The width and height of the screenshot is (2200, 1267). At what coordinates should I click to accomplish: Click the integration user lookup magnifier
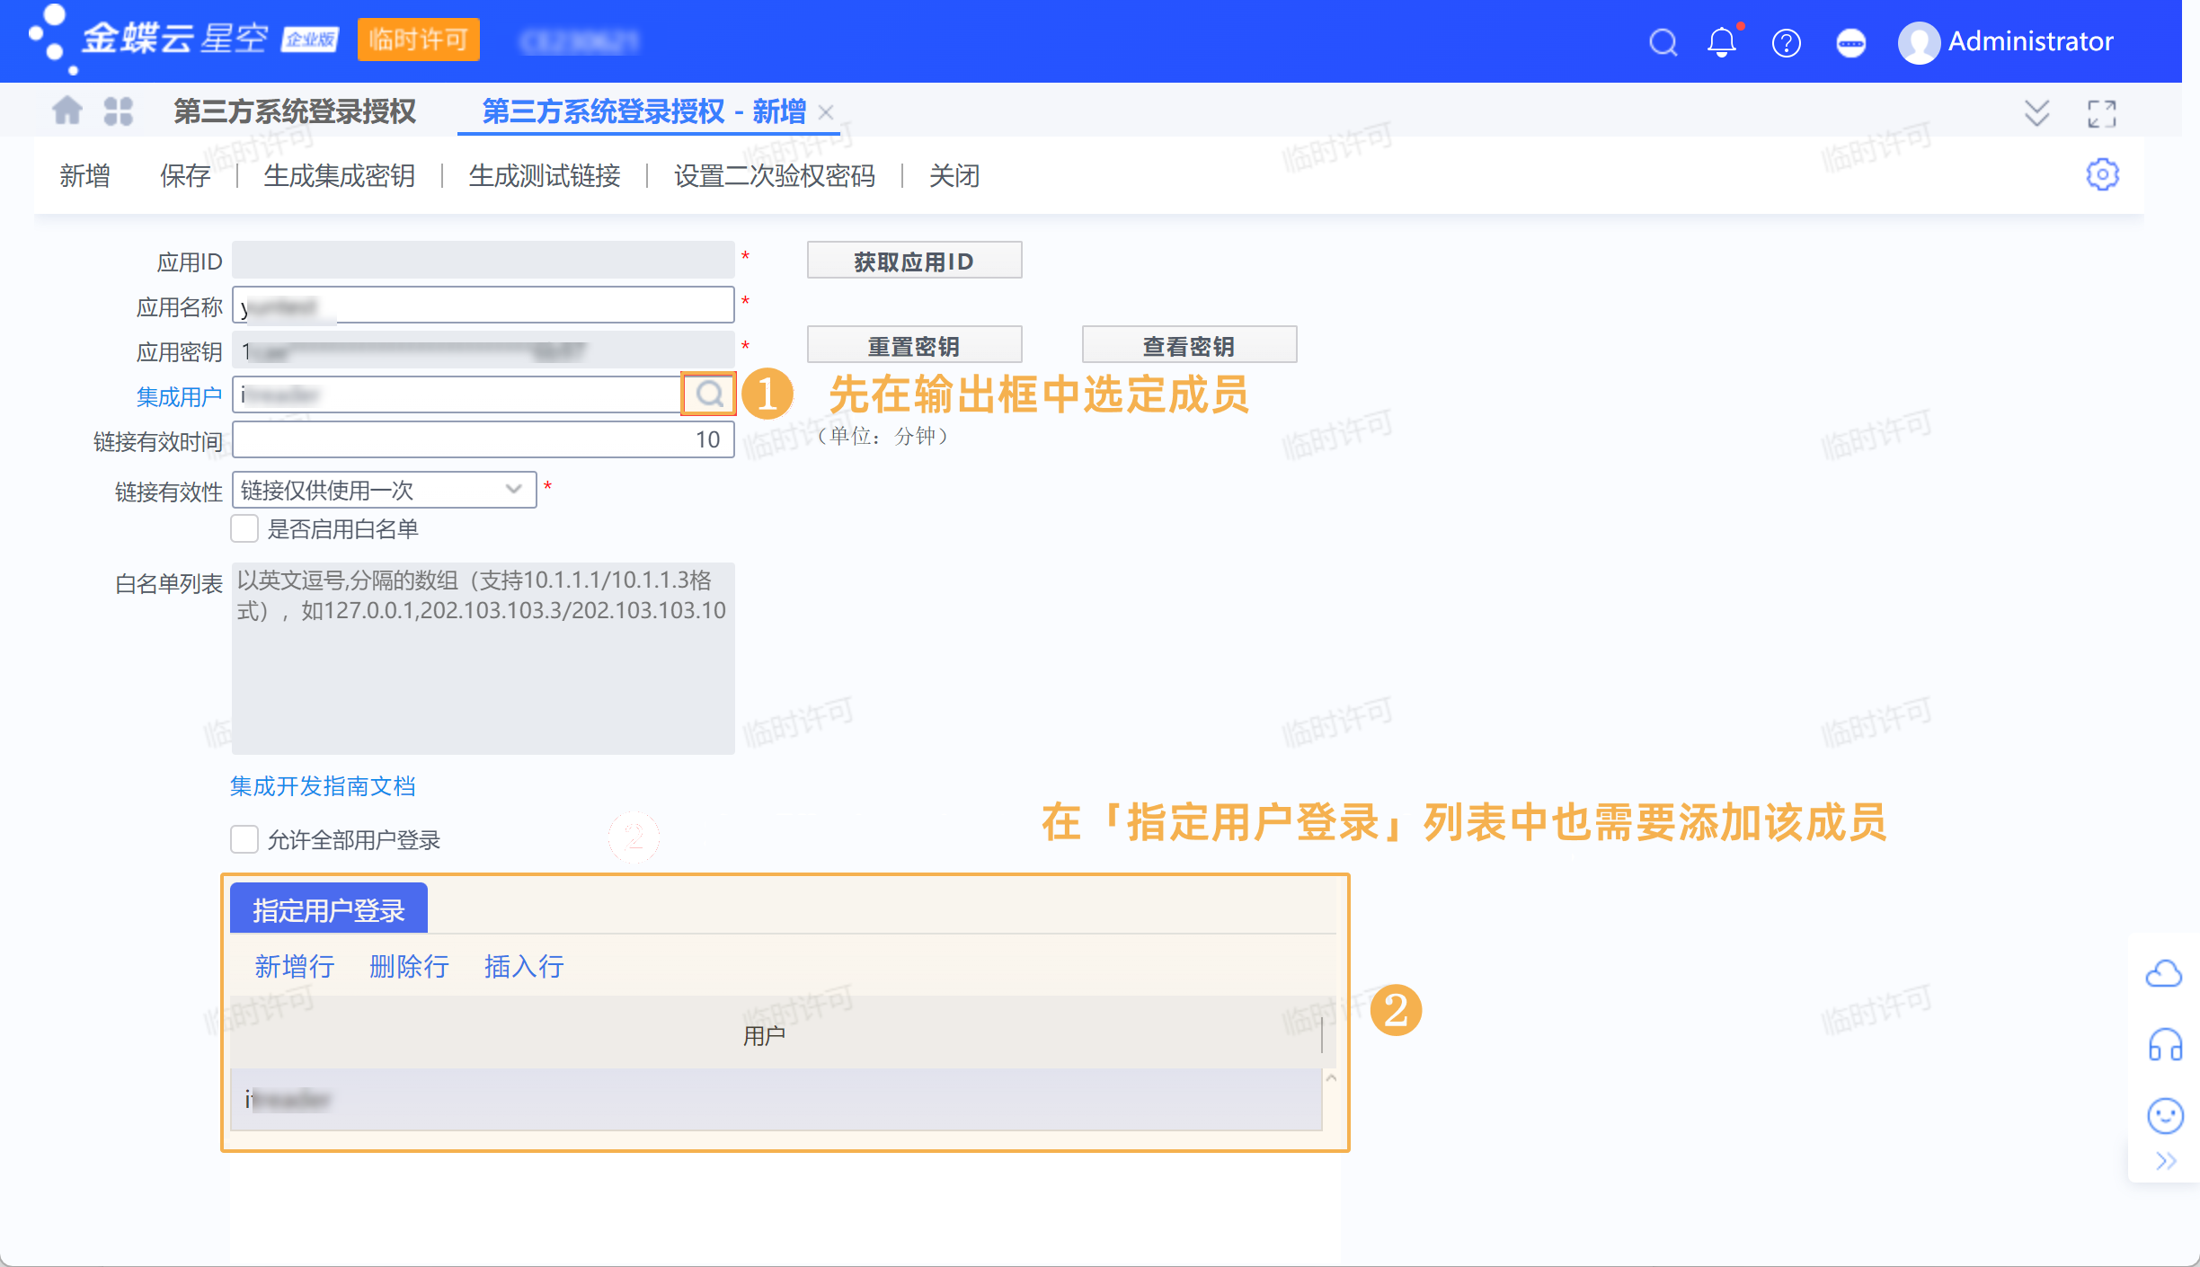coord(709,394)
